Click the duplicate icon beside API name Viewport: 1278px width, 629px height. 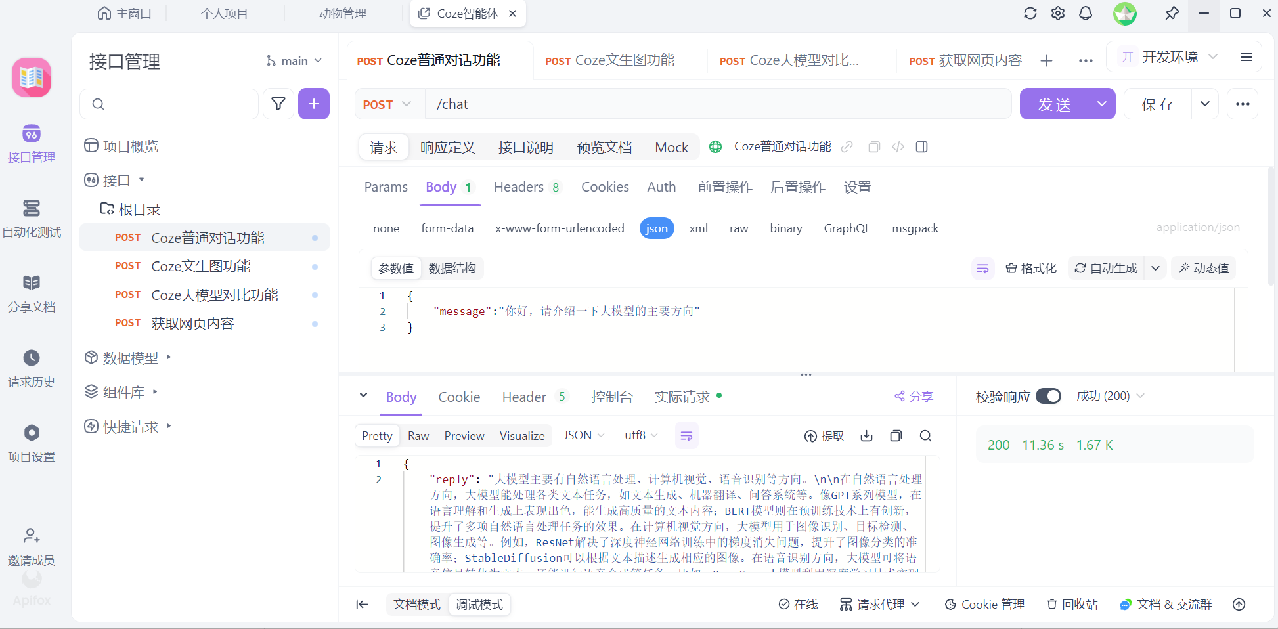point(874,147)
